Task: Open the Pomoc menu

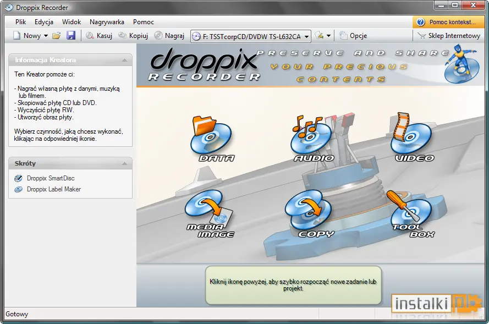Action: pyautogui.click(x=144, y=22)
